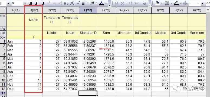Select column header C(Y2)
This screenshot has width=210, height=97.
point(52,10)
